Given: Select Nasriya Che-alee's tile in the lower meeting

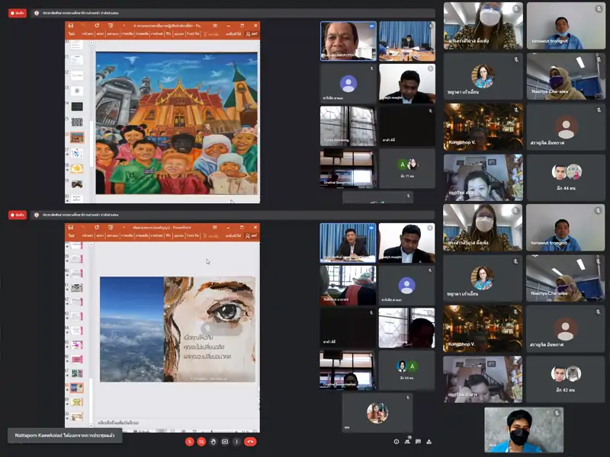Looking at the screenshot, I should click(566, 278).
